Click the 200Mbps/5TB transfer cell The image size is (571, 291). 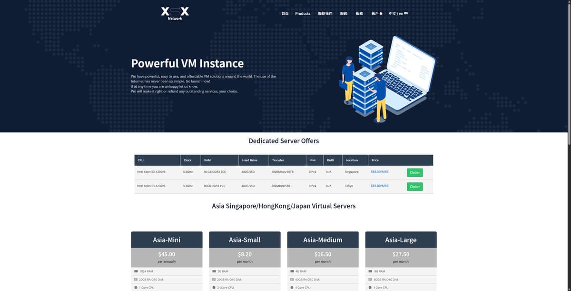tap(281, 186)
